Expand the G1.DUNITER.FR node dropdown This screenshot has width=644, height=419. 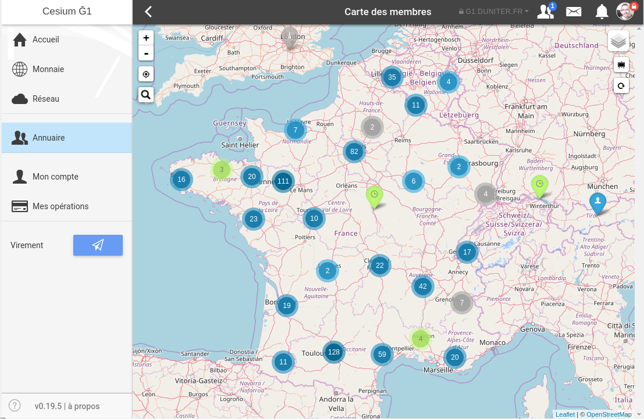click(494, 12)
